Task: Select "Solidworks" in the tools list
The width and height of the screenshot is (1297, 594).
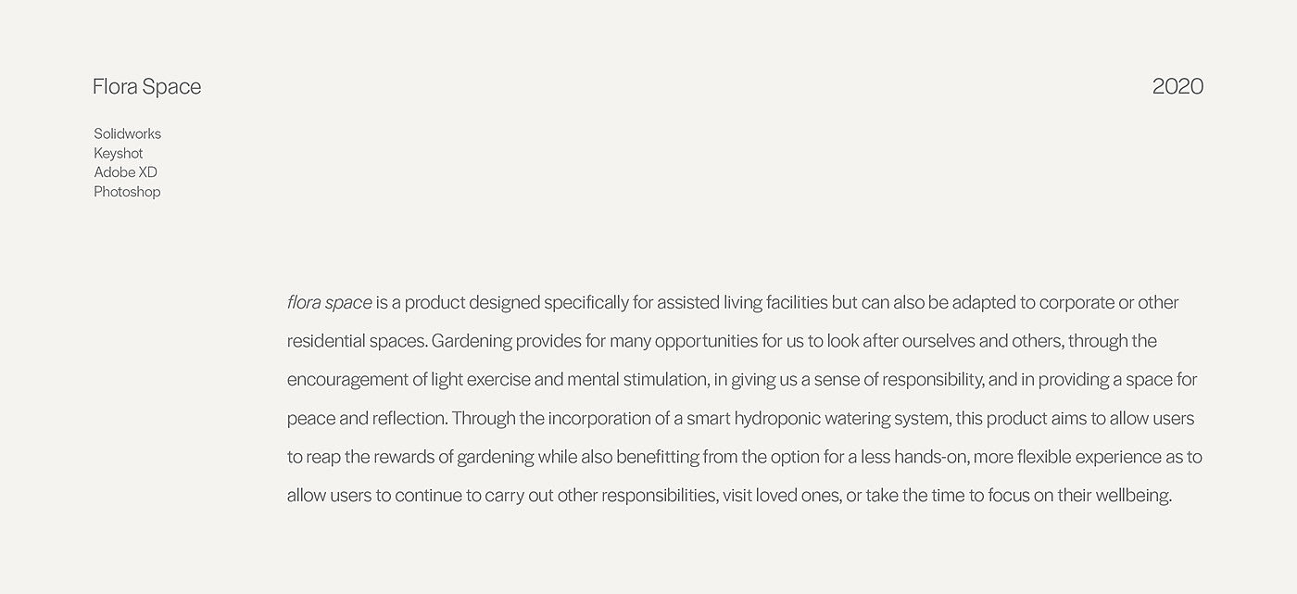Action: pos(127,133)
